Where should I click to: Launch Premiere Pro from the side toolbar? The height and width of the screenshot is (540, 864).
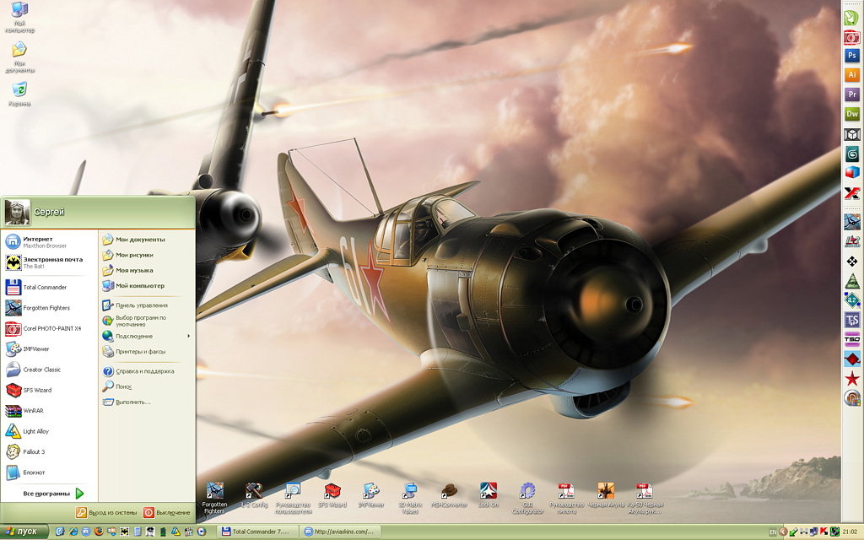click(x=852, y=94)
